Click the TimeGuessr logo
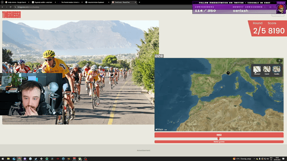Viewport: 287px width, 161px height. (x=12, y=15)
